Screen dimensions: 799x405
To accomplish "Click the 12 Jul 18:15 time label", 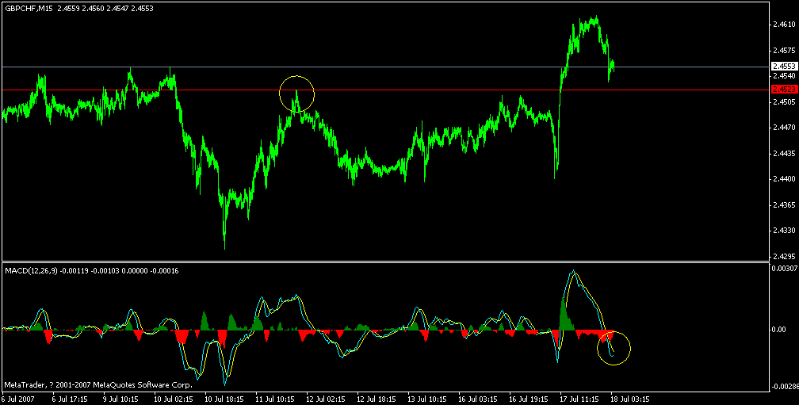I will [x=375, y=399].
